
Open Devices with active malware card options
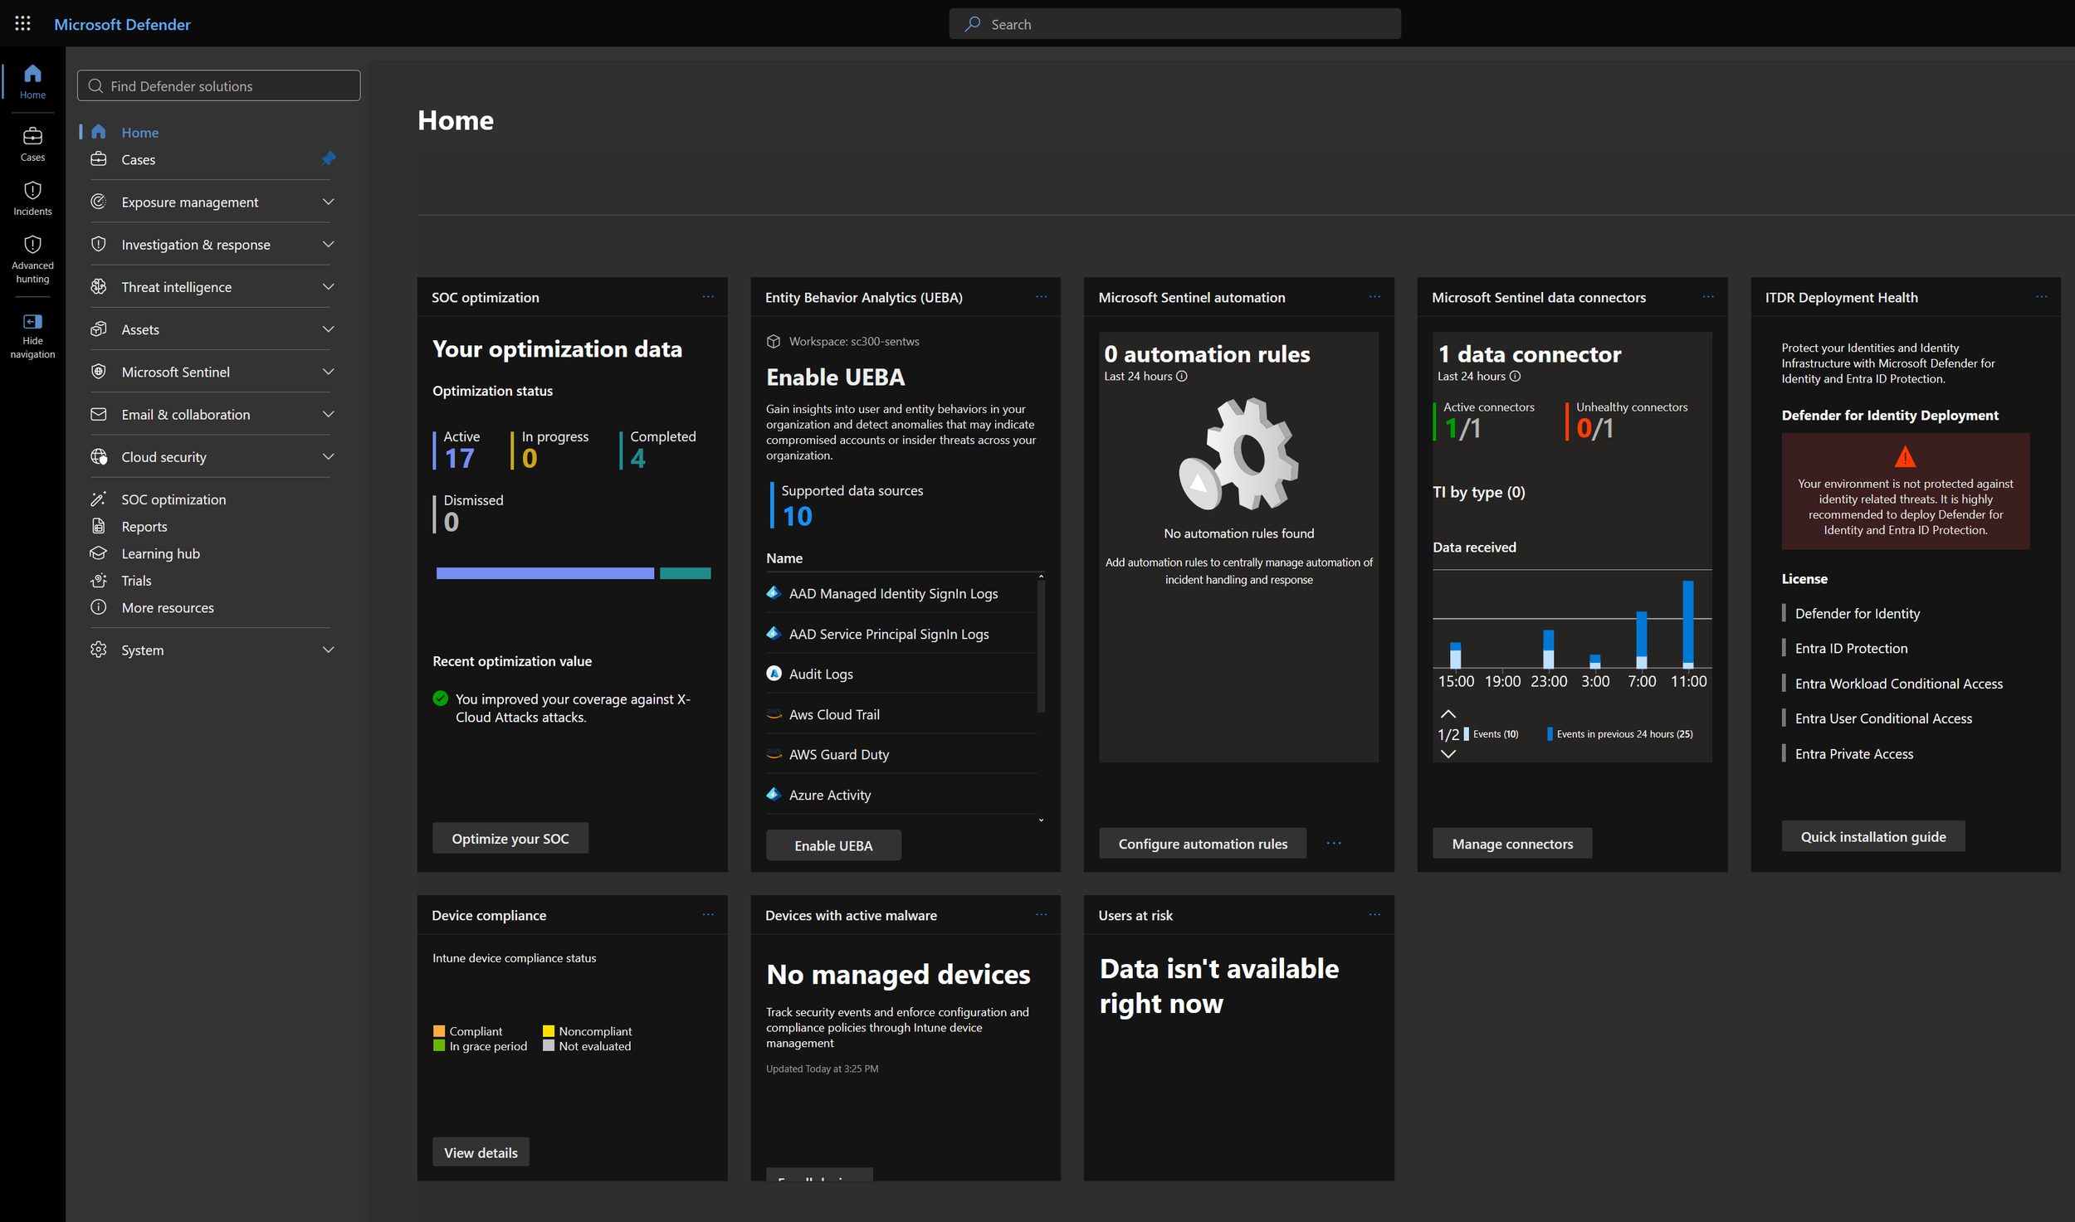click(1042, 915)
